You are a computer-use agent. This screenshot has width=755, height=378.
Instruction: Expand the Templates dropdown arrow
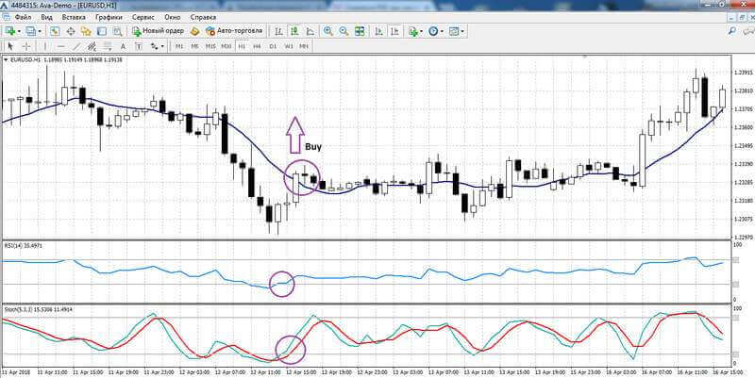(462, 31)
